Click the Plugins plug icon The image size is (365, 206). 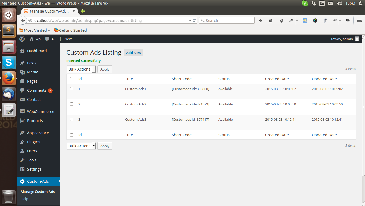click(x=22, y=142)
